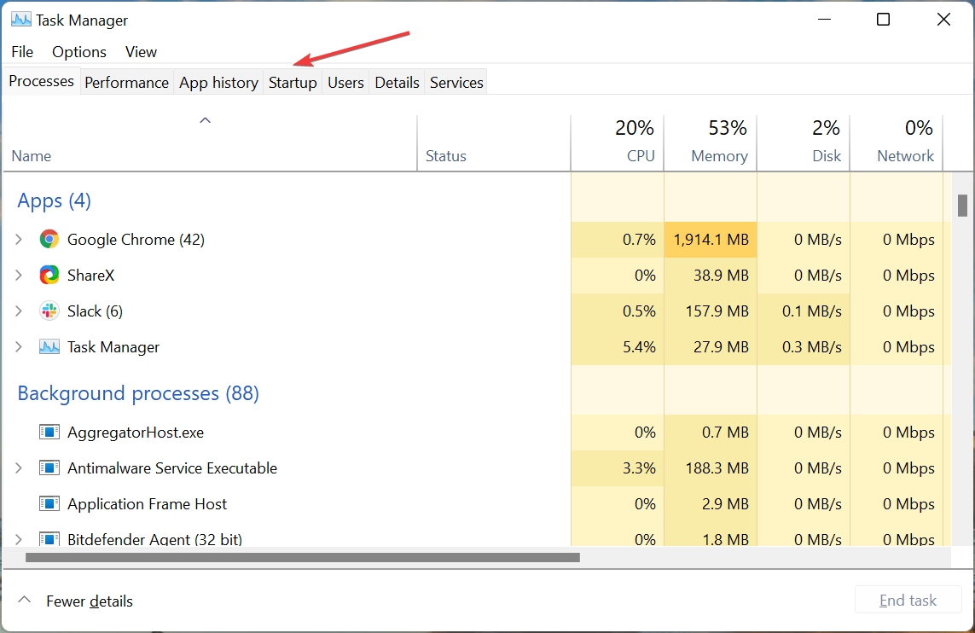The height and width of the screenshot is (633, 975).
Task: Switch to the Performance tab
Action: pos(127,83)
